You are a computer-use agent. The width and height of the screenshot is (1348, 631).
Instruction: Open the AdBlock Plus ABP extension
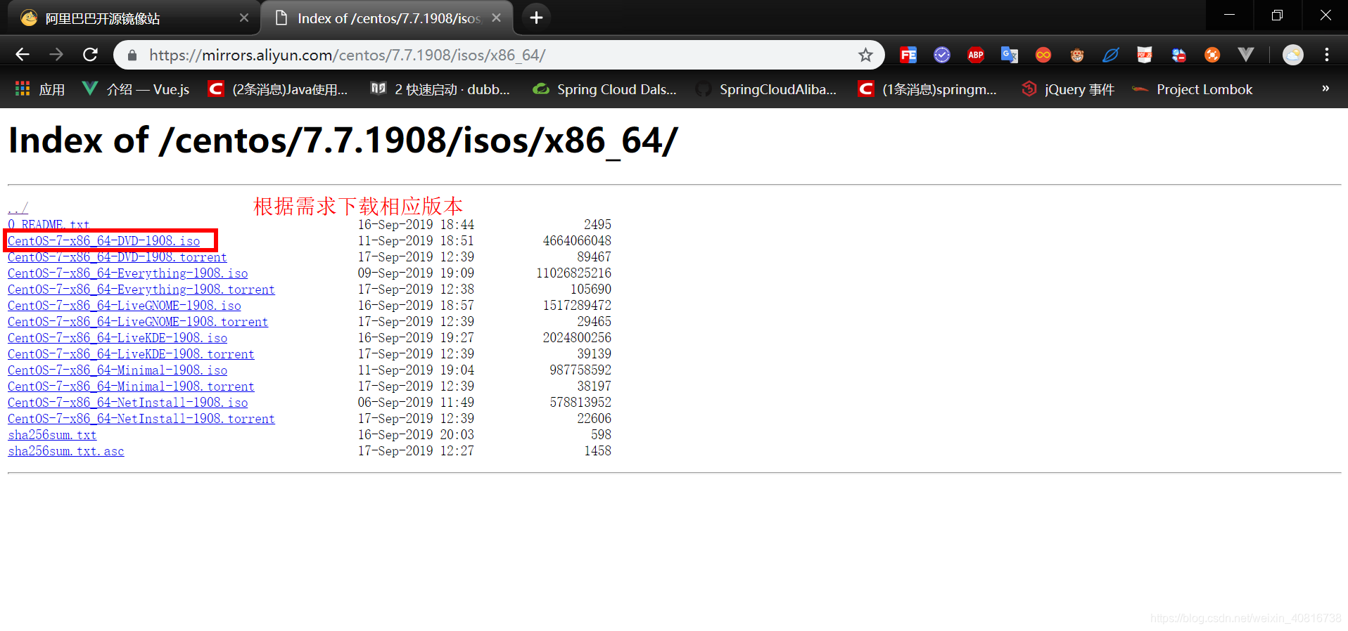(976, 55)
